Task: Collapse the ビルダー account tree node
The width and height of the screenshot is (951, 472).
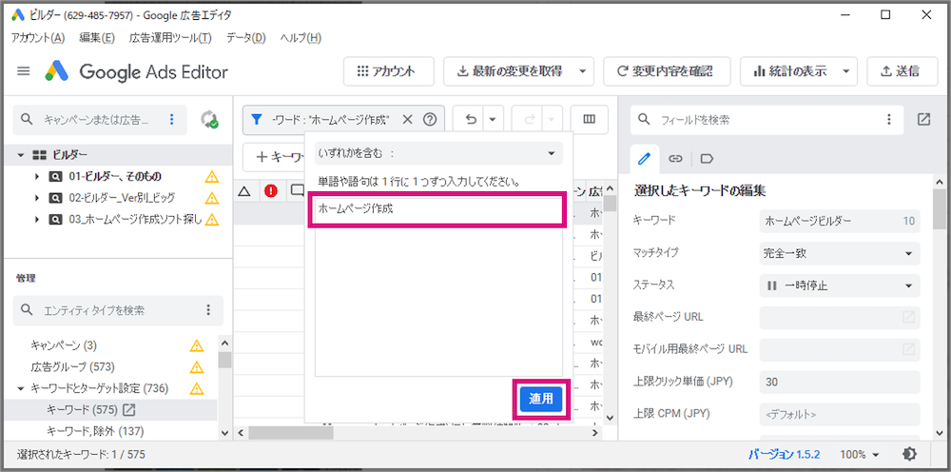Action: [21, 155]
